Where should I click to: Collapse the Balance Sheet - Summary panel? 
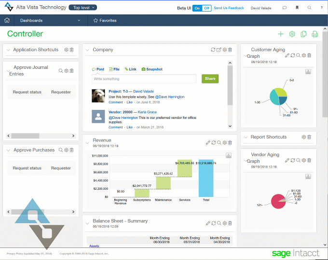tap(87, 223)
